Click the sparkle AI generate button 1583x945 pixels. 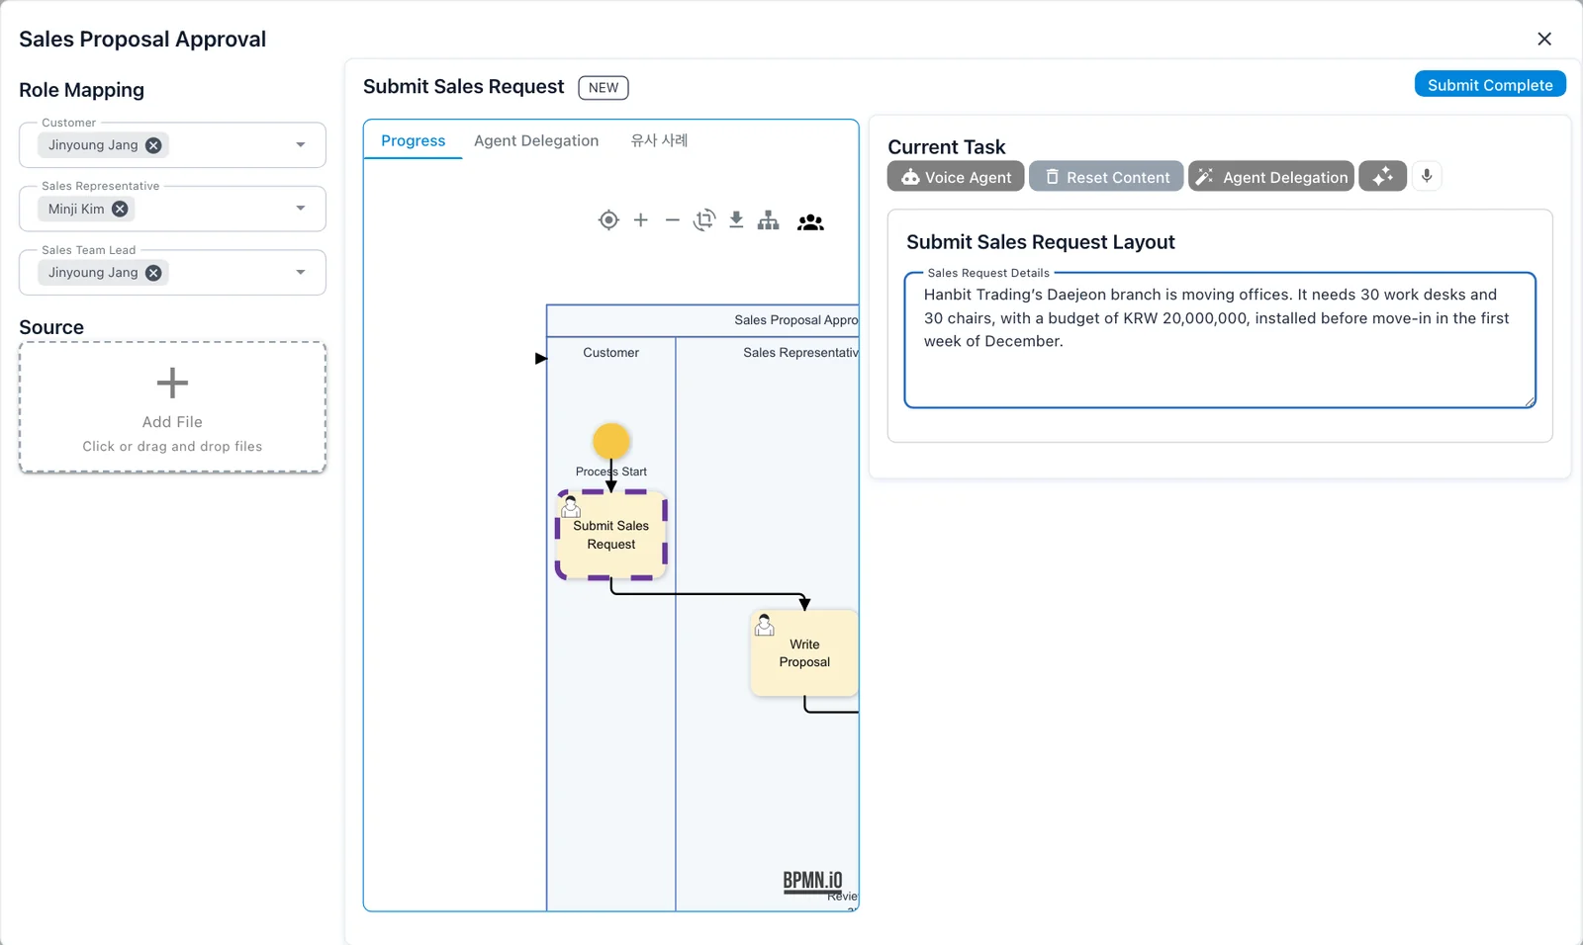(1382, 176)
